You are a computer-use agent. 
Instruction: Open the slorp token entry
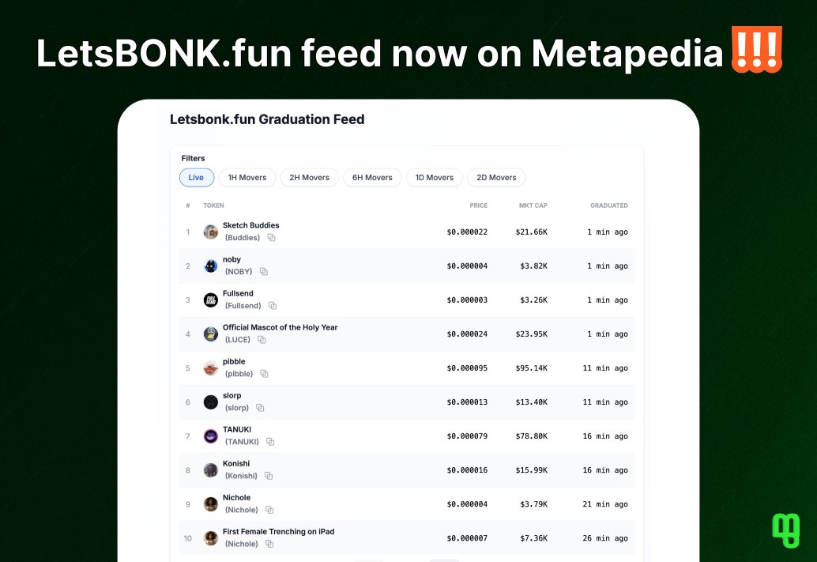coord(232,395)
